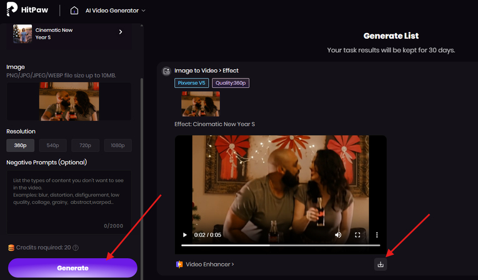Click into the Negative Prompts text box
Screen dimensions: 478x280
[69, 202]
